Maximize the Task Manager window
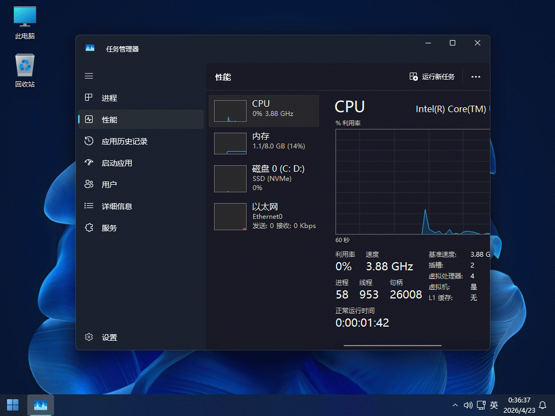 [453, 43]
